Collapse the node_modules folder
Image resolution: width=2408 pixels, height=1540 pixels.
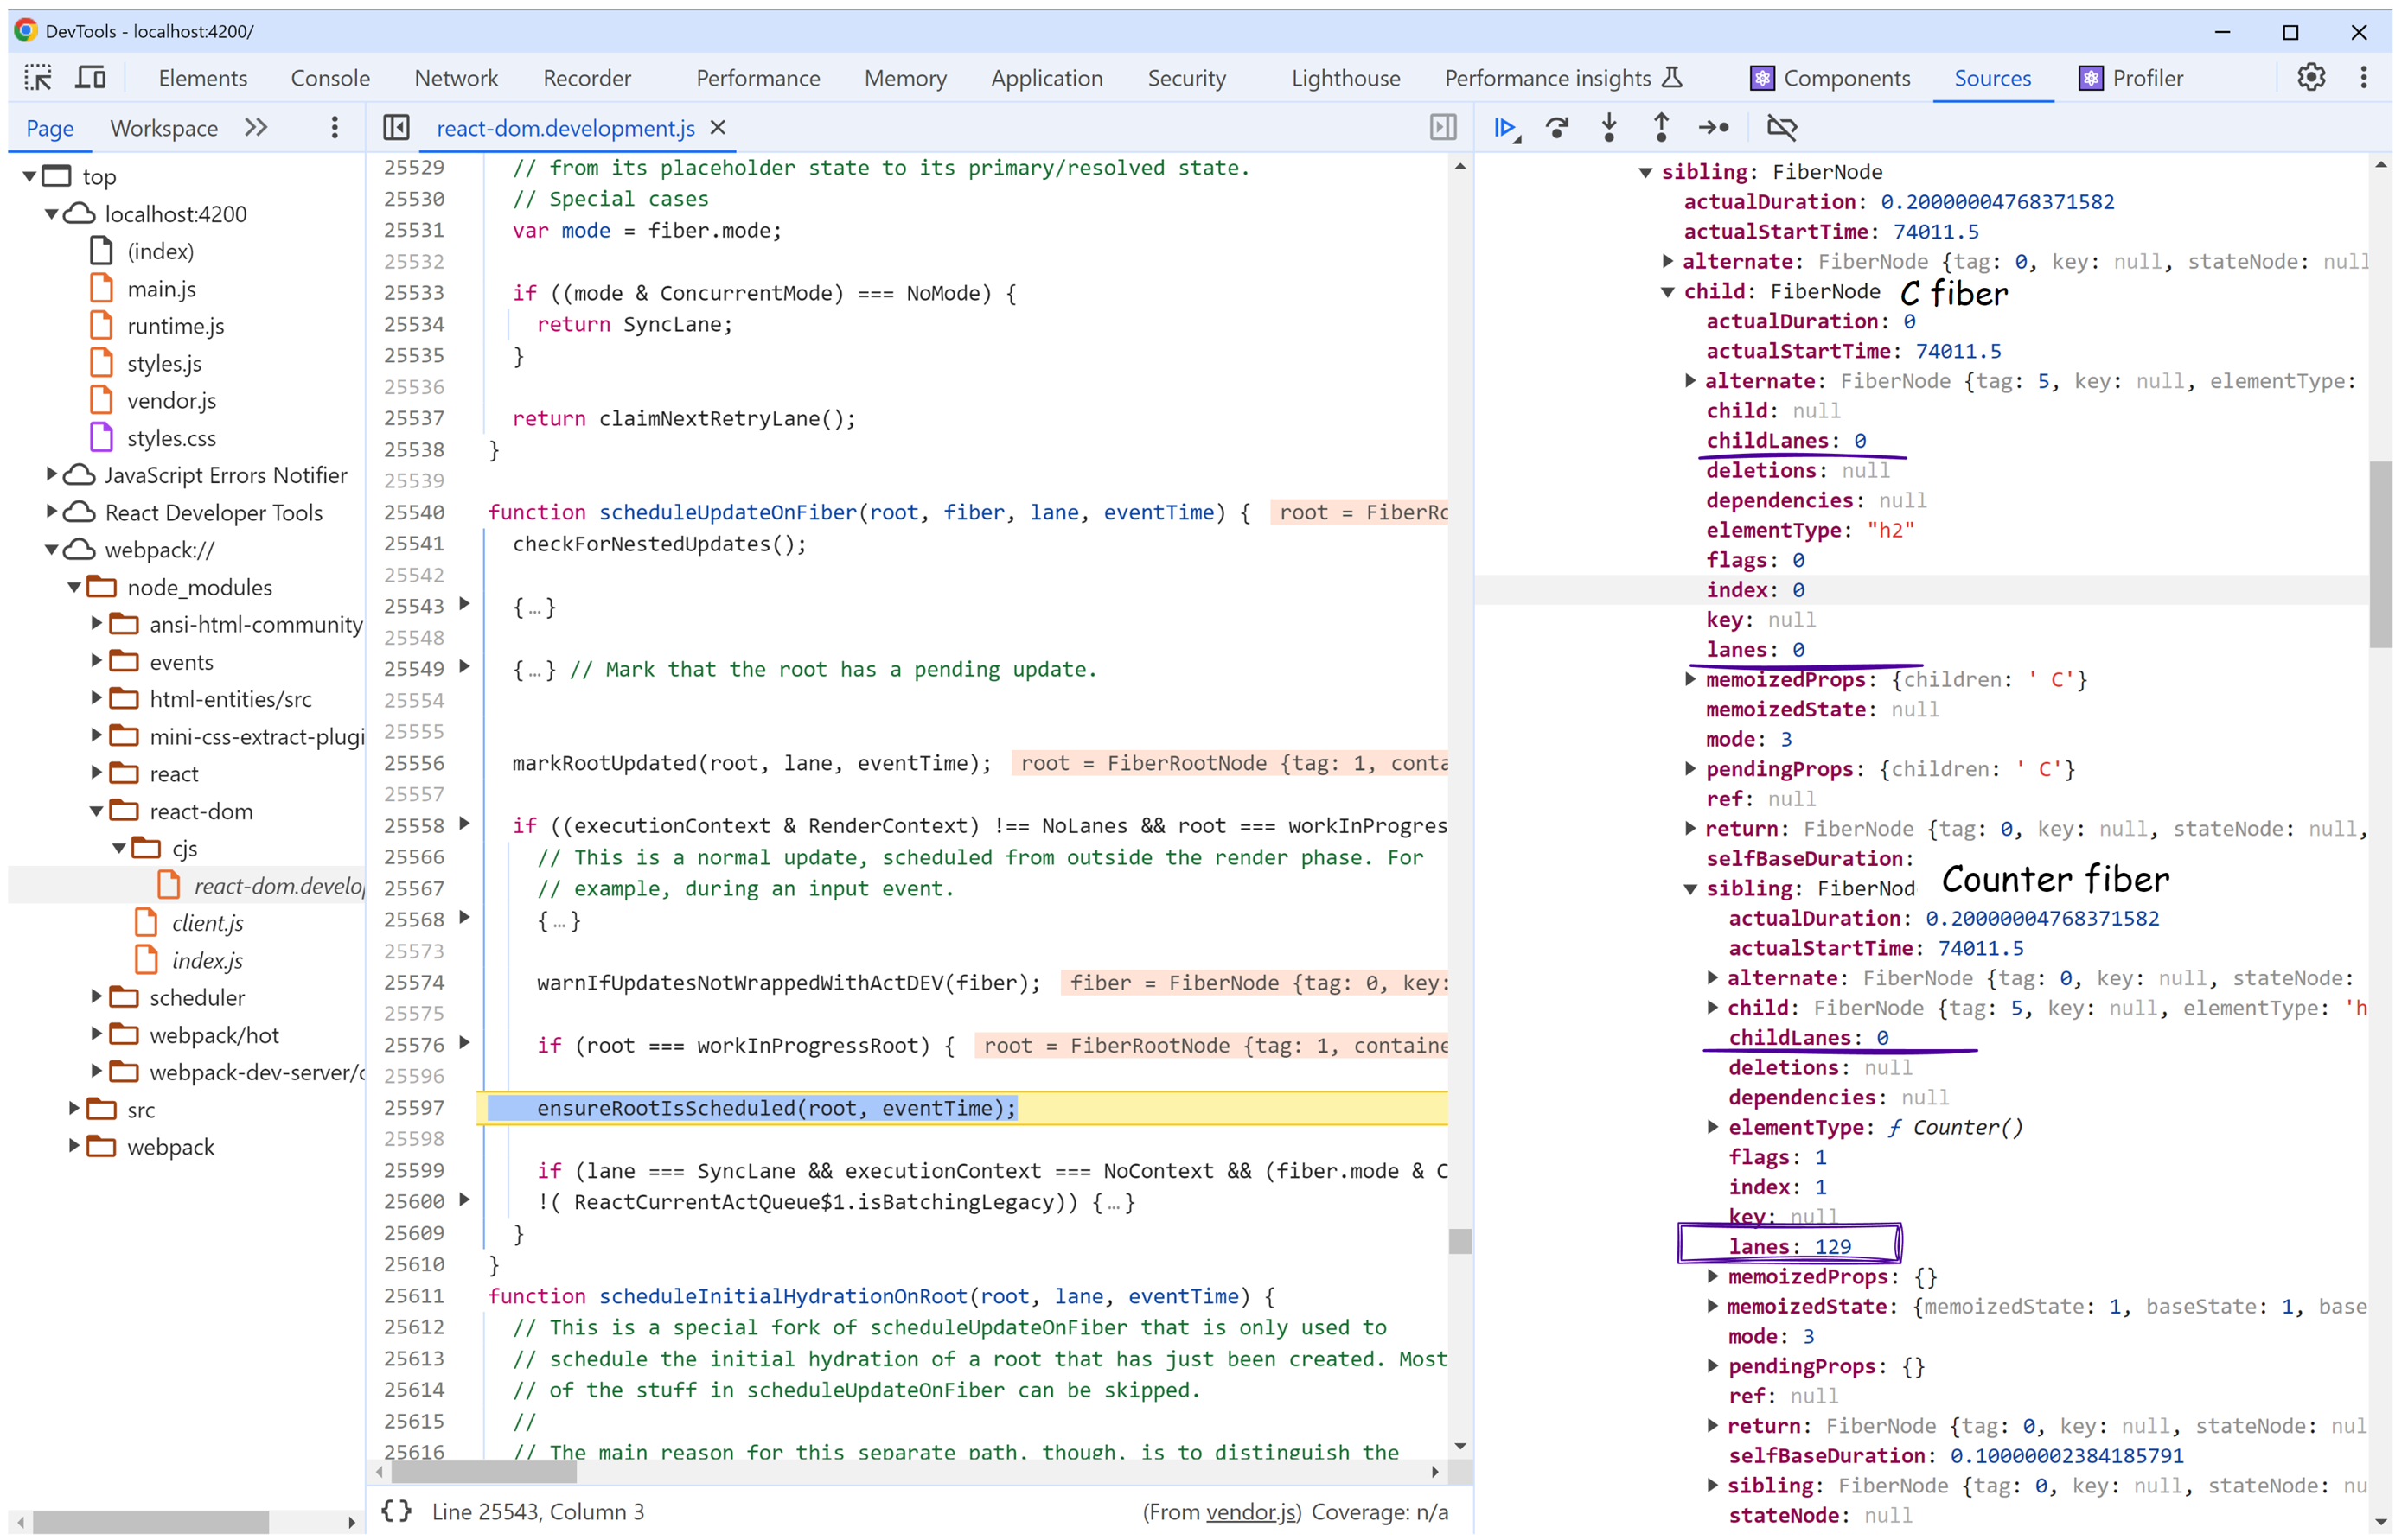coord(74,587)
